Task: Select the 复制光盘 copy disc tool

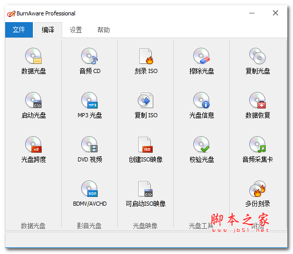Action: 258,61
